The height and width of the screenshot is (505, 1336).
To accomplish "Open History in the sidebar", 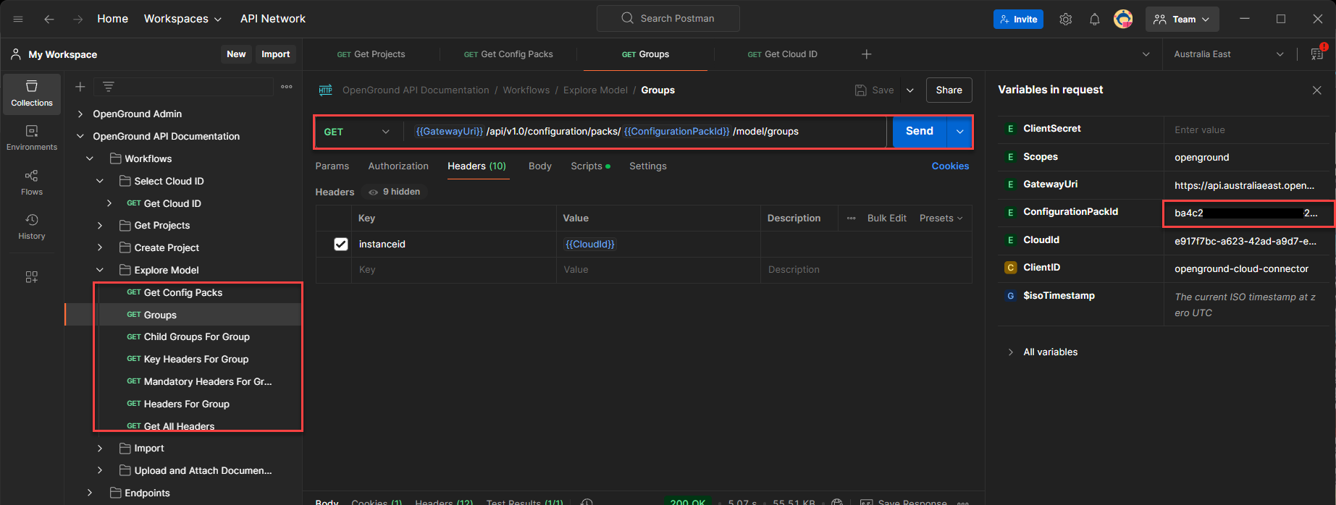I will click(x=32, y=227).
